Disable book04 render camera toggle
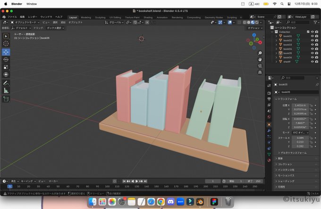This screenshot has width=321, height=209. (317, 49)
